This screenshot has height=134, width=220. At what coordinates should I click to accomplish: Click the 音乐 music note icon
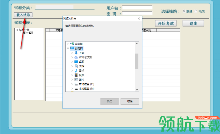76,70
